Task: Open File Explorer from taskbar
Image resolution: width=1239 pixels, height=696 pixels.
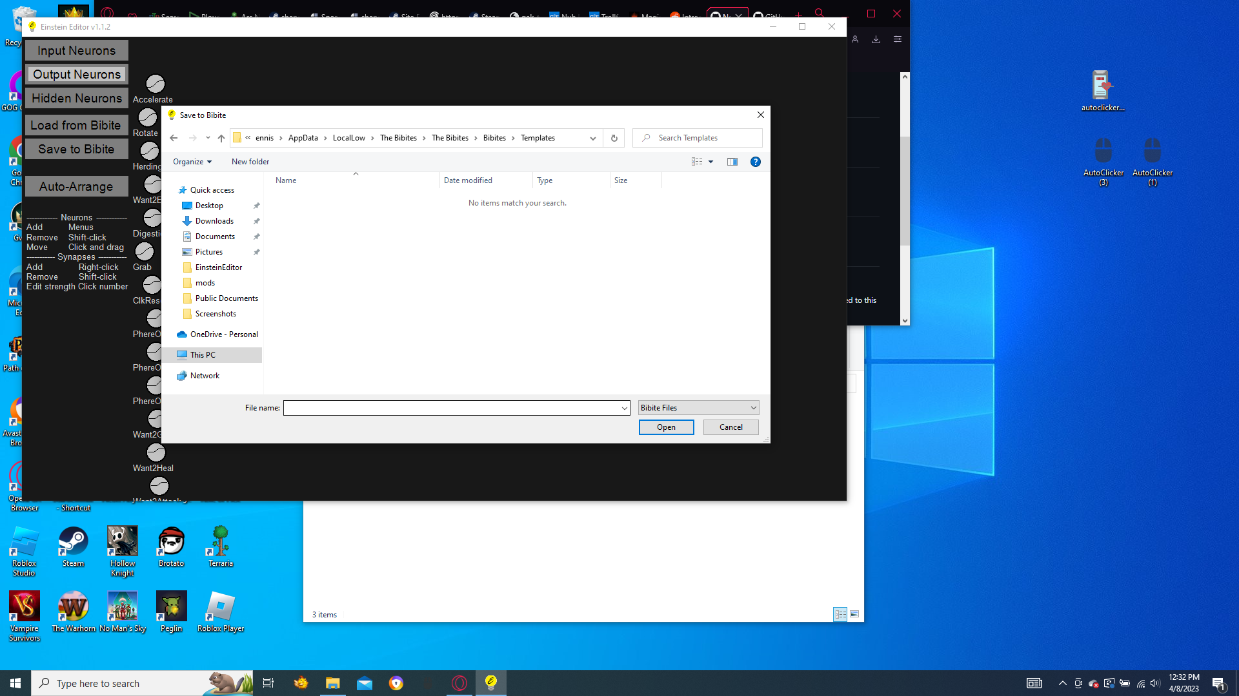Action: click(333, 683)
